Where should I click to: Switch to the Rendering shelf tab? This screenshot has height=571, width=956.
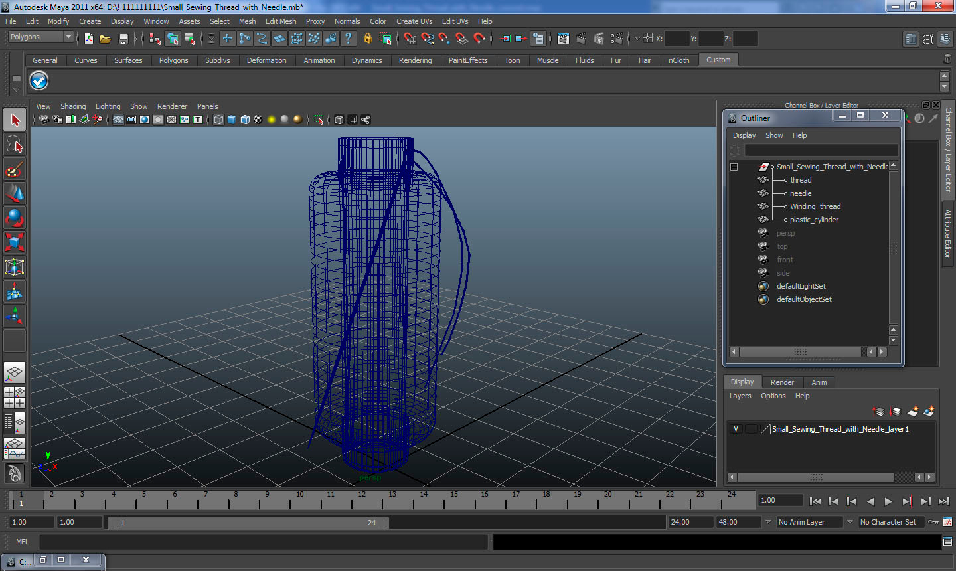pos(415,60)
